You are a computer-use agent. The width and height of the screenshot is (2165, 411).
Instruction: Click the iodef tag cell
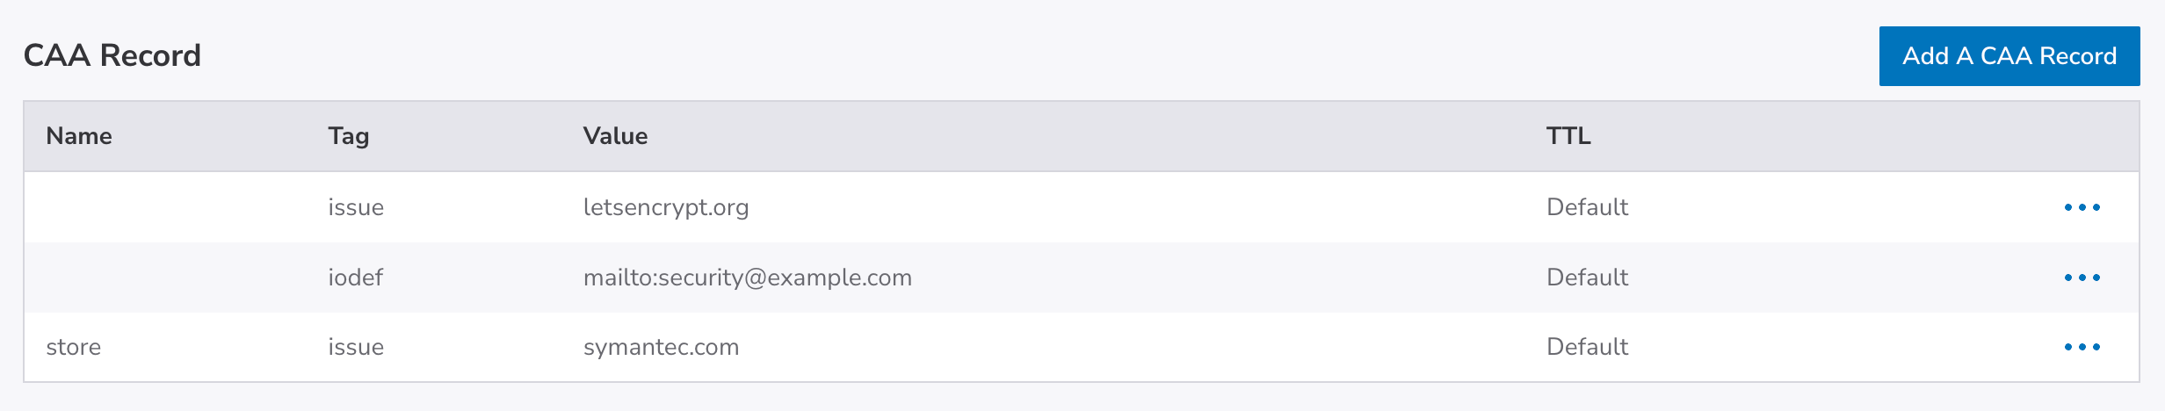355,278
